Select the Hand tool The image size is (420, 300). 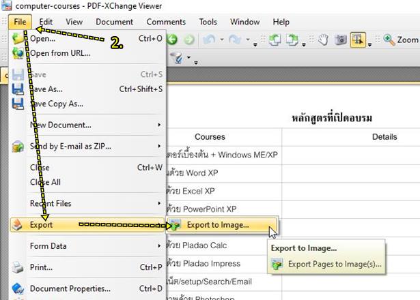pos(324,40)
